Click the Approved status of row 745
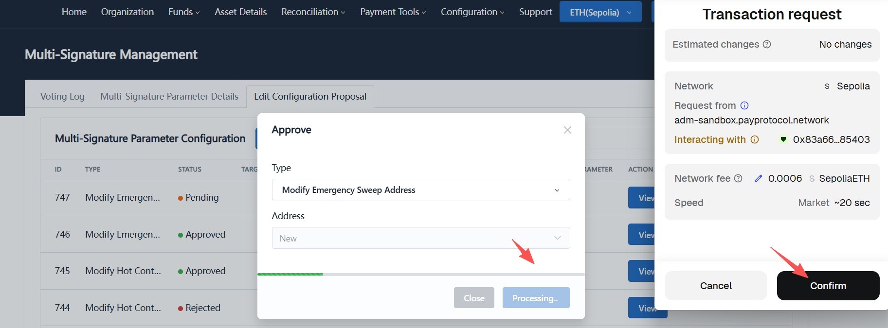888x328 pixels. tap(202, 271)
